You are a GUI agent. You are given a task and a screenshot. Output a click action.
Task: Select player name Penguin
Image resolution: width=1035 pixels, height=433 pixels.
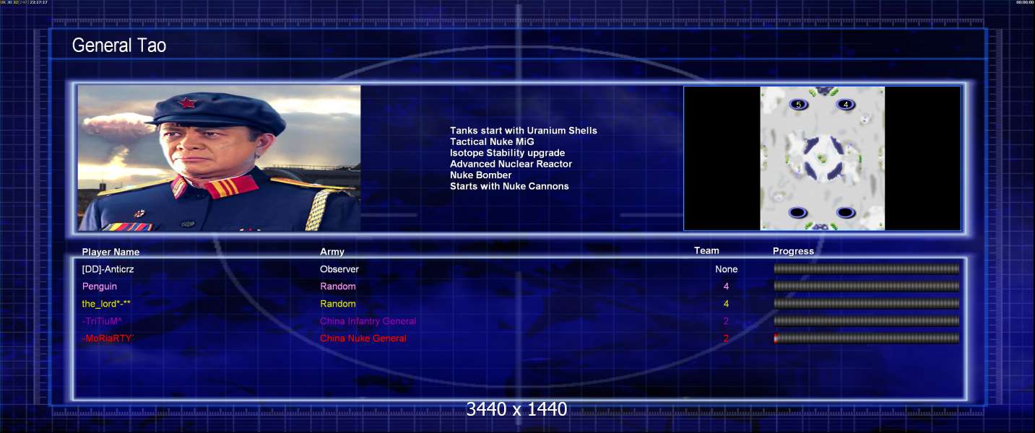(100, 287)
